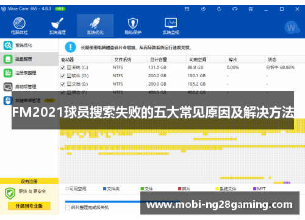Click the 可用空间 legend swatch
305x220 pixels.
tap(67, 189)
